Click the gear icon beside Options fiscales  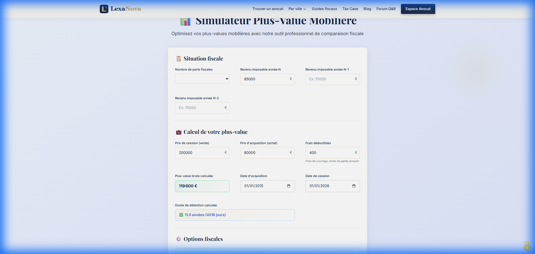[179, 239]
